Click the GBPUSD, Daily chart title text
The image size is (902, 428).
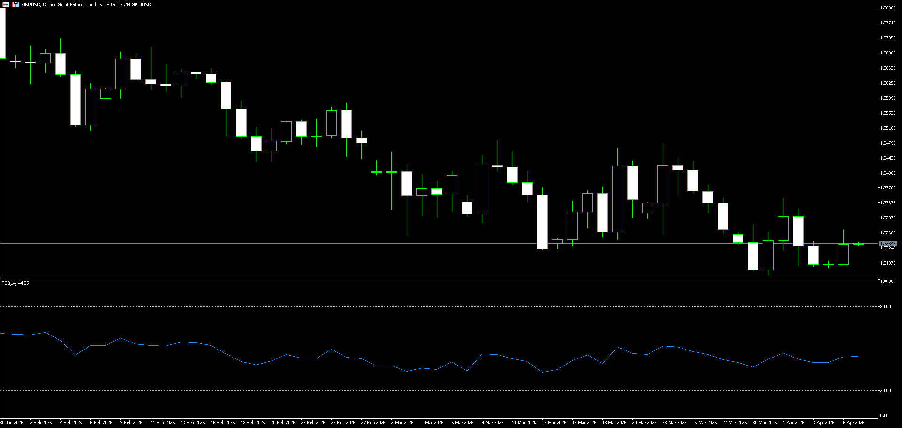coord(87,4)
